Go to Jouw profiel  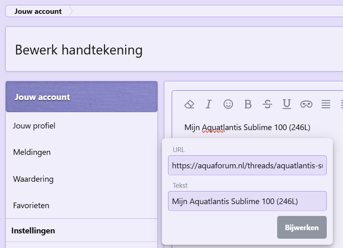click(x=34, y=126)
